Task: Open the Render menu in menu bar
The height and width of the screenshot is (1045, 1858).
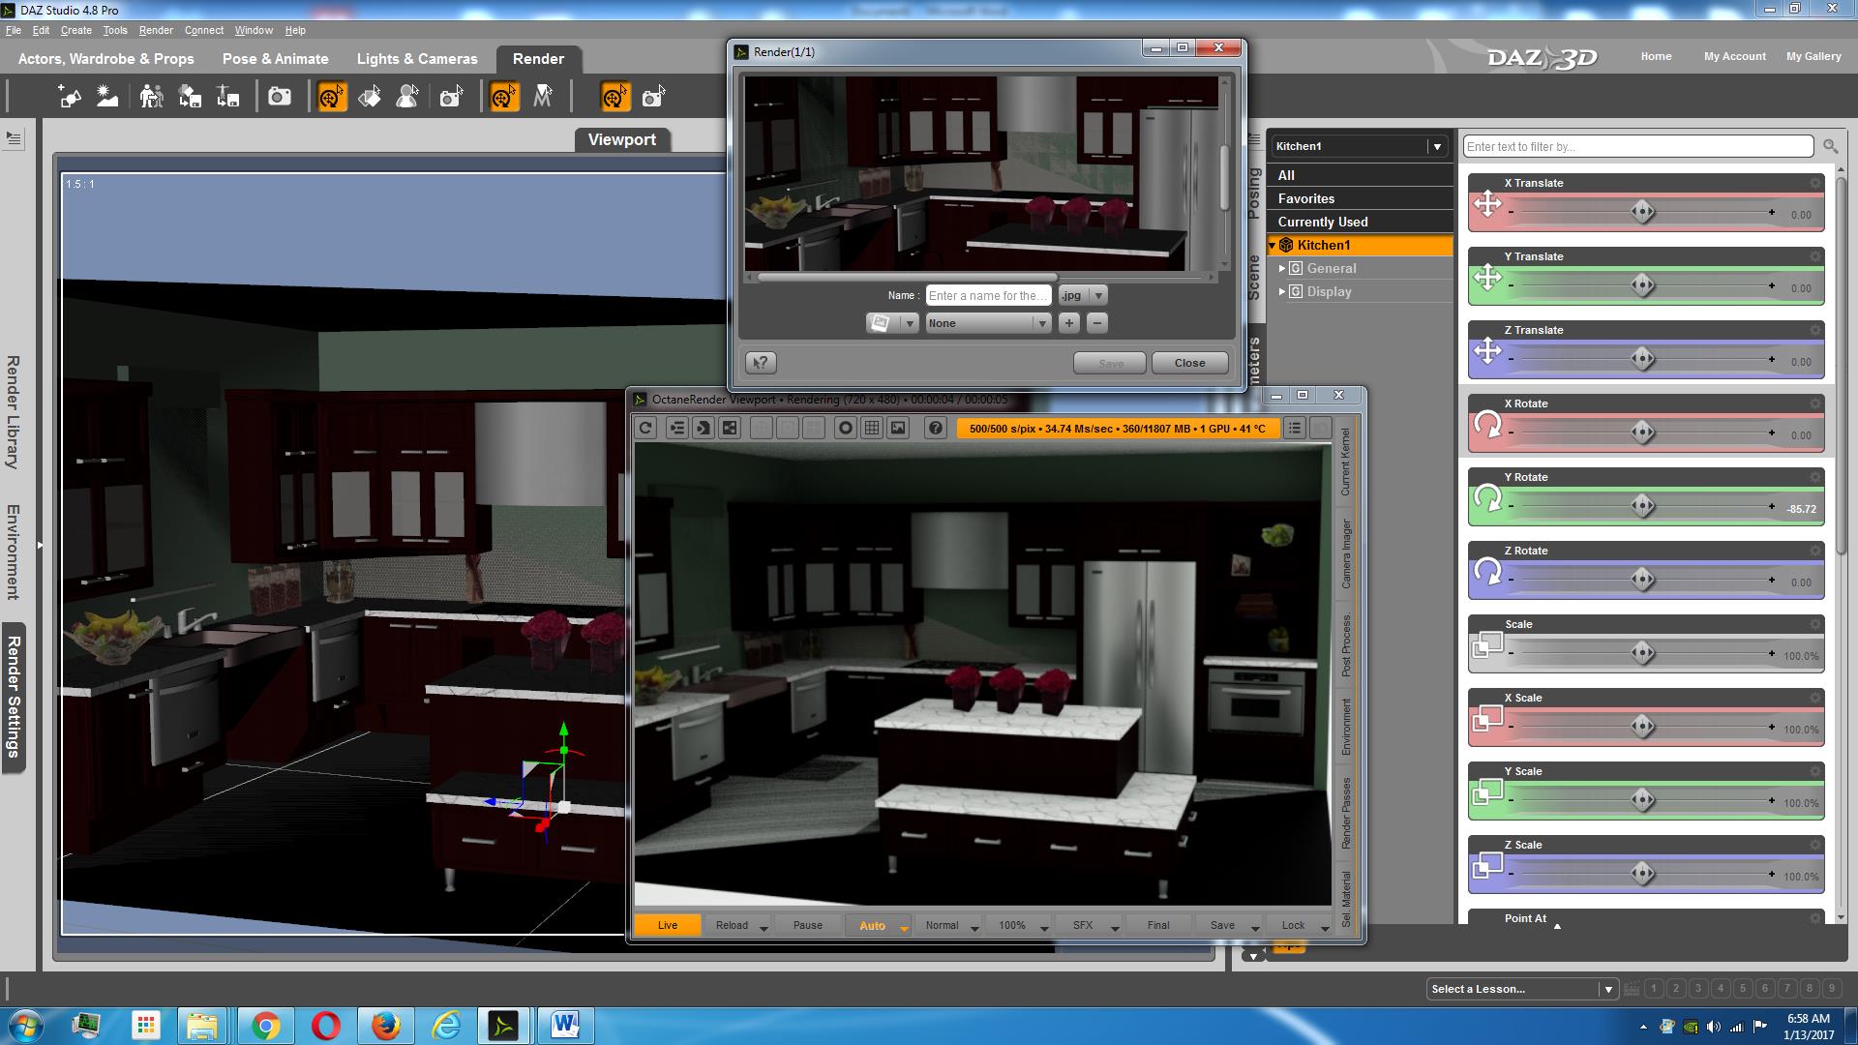Action: 156,30
